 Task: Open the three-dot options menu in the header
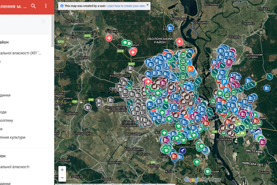(46, 6)
